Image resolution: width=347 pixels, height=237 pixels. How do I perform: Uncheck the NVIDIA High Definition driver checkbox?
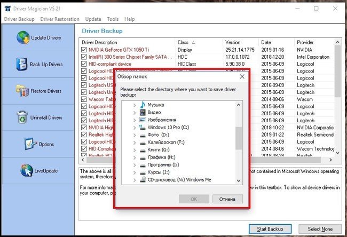[x=84, y=128]
